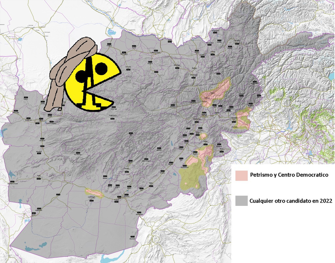The width and height of the screenshot is (335, 263).
Task: Click the pink region near Lashkargah
Action: coord(94,193)
